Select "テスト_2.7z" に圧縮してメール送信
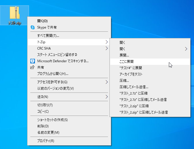The width and height of the screenshot is (194, 149). (150, 100)
